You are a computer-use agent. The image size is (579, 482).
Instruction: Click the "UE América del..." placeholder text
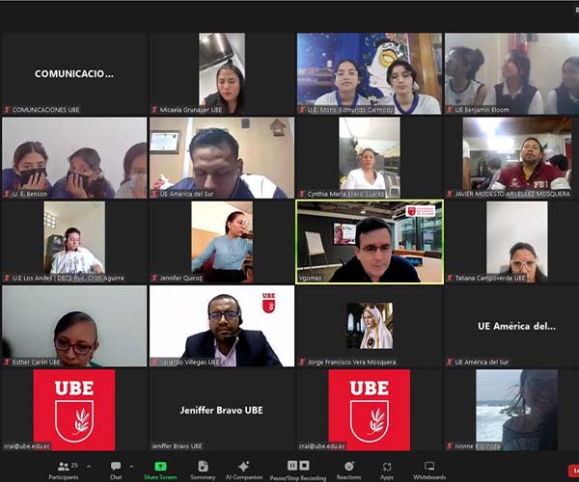pyautogui.click(x=516, y=326)
